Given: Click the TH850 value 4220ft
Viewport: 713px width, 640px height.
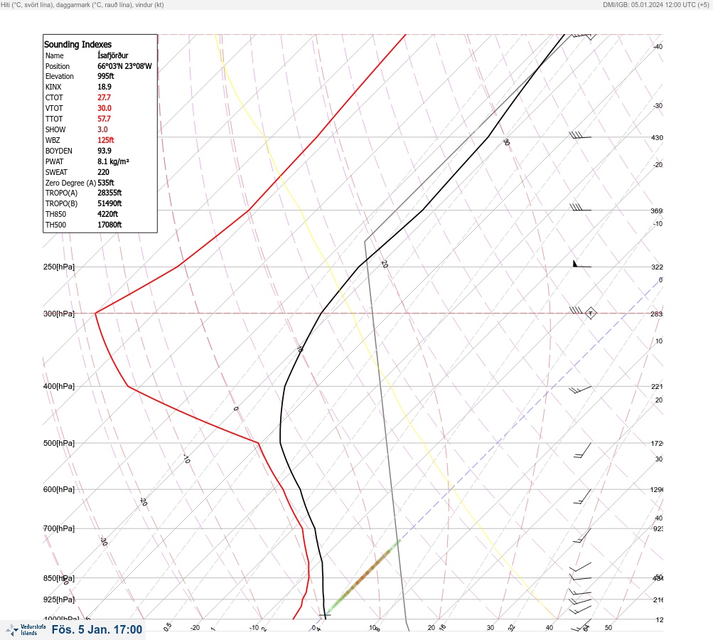Looking at the screenshot, I should click(108, 214).
